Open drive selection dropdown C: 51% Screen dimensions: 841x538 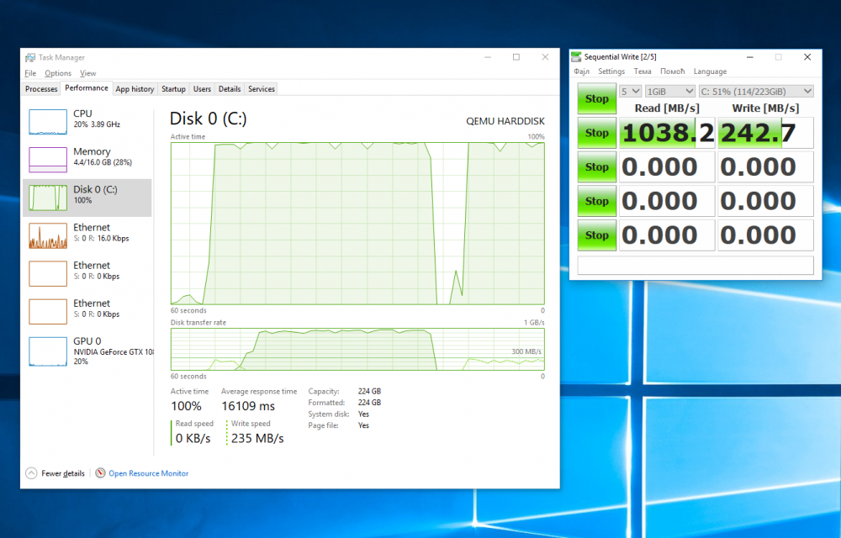[x=756, y=92]
